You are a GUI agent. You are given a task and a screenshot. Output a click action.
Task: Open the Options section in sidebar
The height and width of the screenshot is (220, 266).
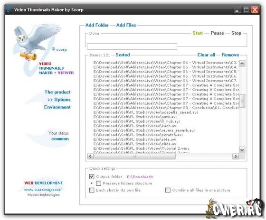(x=59, y=100)
